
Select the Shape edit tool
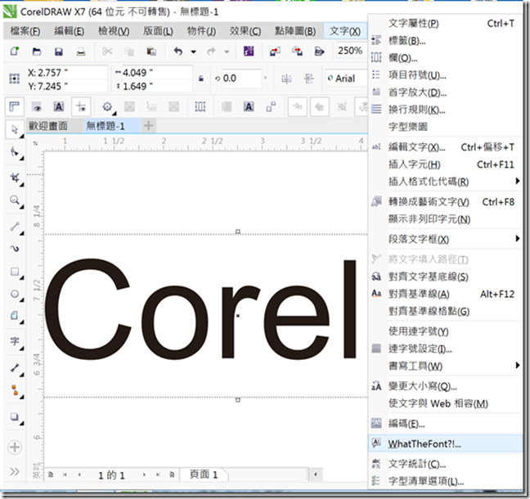15,152
